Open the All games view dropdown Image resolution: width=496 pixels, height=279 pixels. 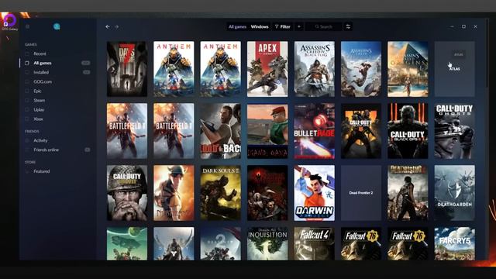(x=237, y=26)
